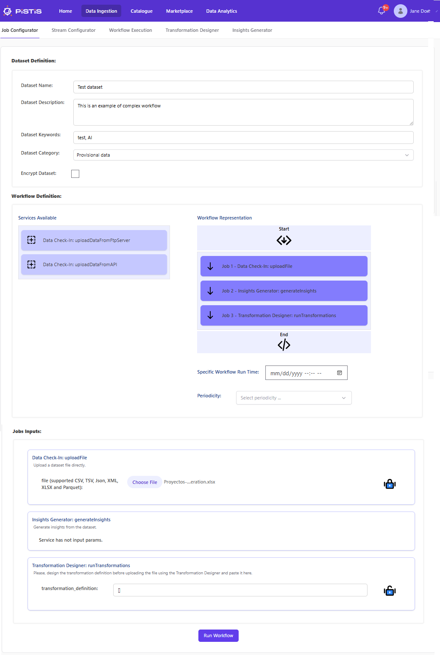Open the Jane Doe user menu arrow

click(x=437, y=11)
